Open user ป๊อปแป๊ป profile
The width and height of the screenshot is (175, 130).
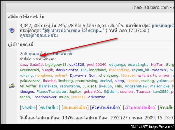(x=36, y=64)
